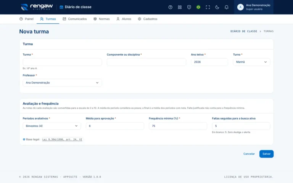Open the notifications bell
Viewport: 293px width, 183px height.
click(x=226, y=7)
